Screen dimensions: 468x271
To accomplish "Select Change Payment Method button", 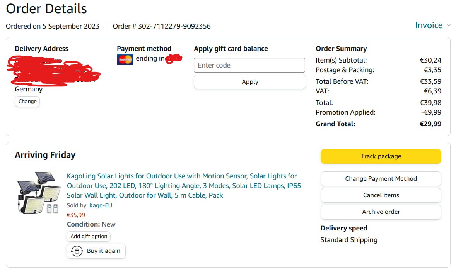I will point(381,179).
